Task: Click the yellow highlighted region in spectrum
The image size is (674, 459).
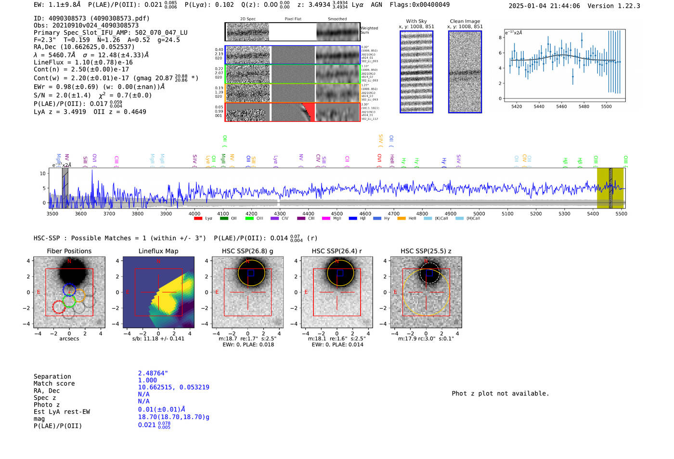Action: click(610, 188)
